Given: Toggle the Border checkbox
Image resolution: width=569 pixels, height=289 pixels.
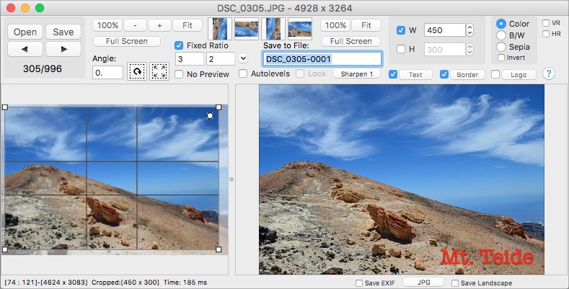Looking at the screenshot, I should click(444, 74).
